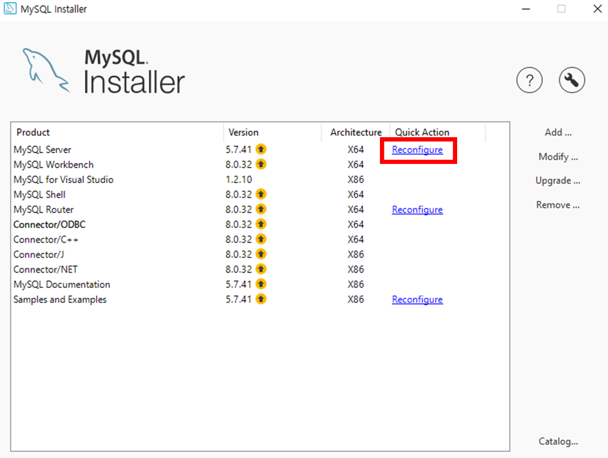Screen dimensions: 608x458
Task: Select the MySQL for Visual Studio row
Action: click(63, 179)
